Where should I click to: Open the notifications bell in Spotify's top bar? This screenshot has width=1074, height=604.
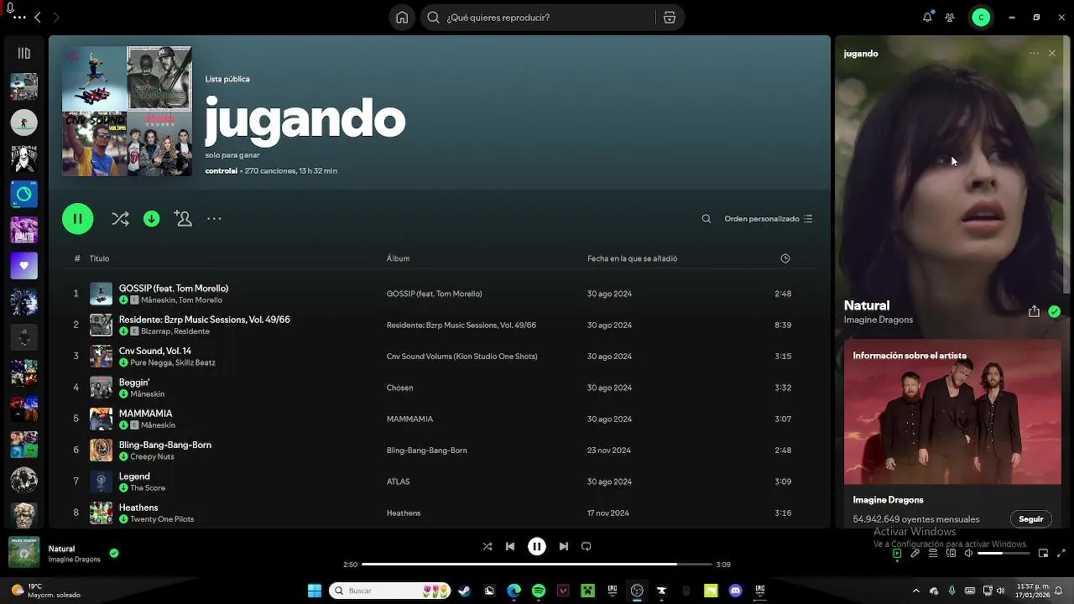[927, 18]
